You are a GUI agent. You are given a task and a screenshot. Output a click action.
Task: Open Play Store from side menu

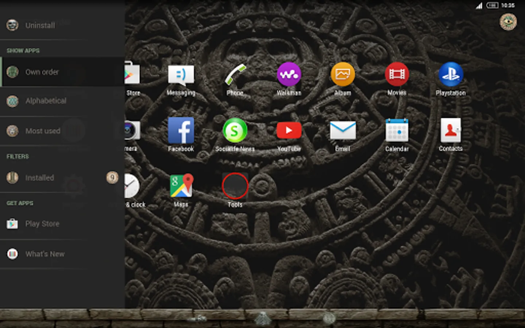pyautogui.click(x=62, y=224)
